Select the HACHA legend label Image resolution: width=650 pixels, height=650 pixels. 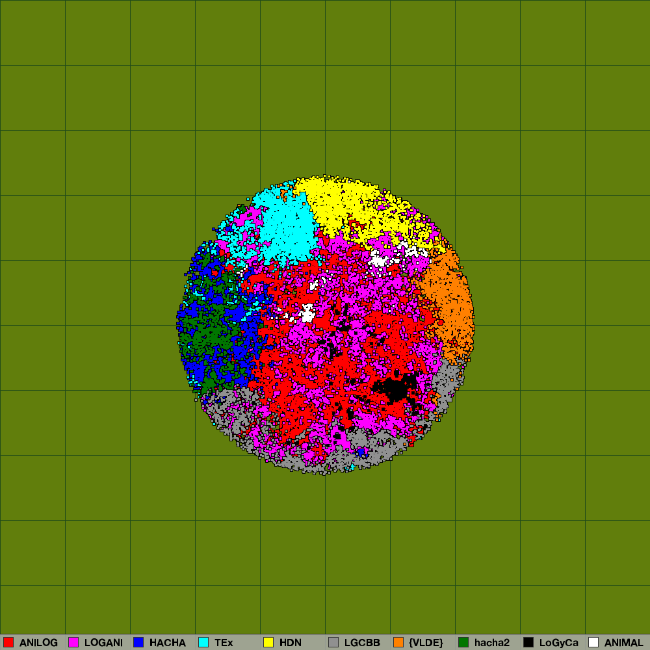click(168, 643)
